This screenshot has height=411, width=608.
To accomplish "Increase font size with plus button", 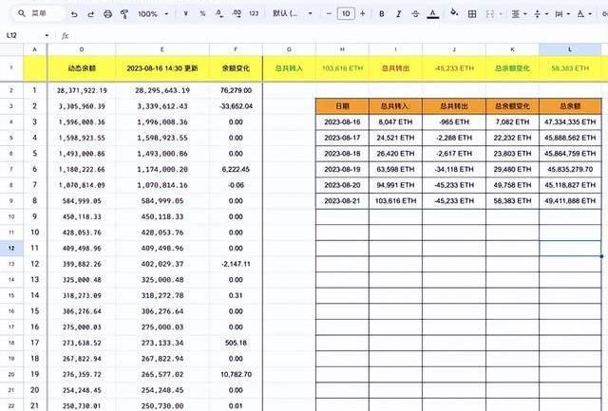I will pyautogui.click(x=364, y=14).
